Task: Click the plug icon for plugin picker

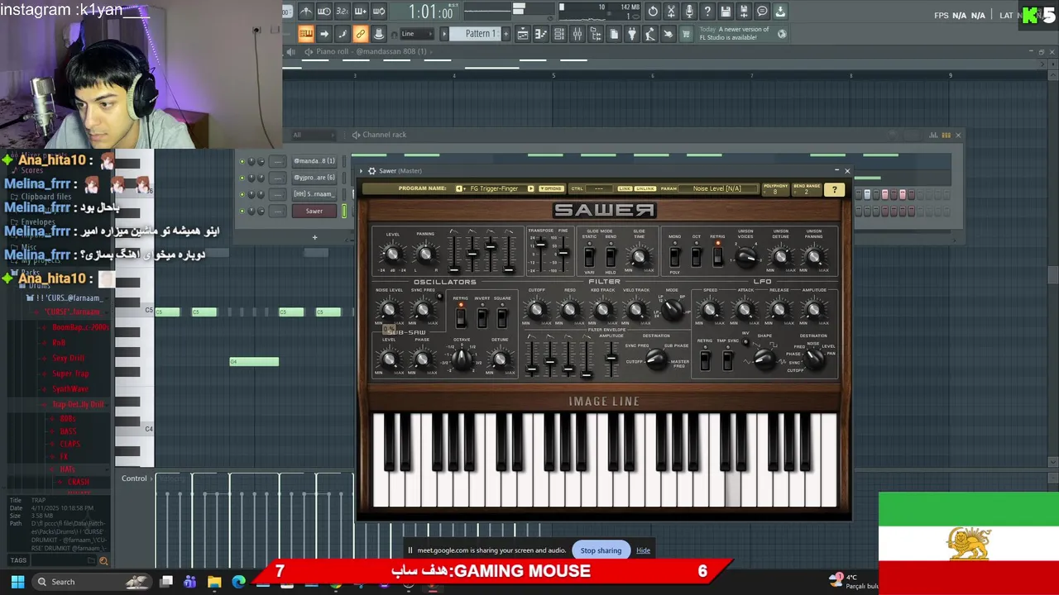Action: pyautogui.click(x=632, y=34)
